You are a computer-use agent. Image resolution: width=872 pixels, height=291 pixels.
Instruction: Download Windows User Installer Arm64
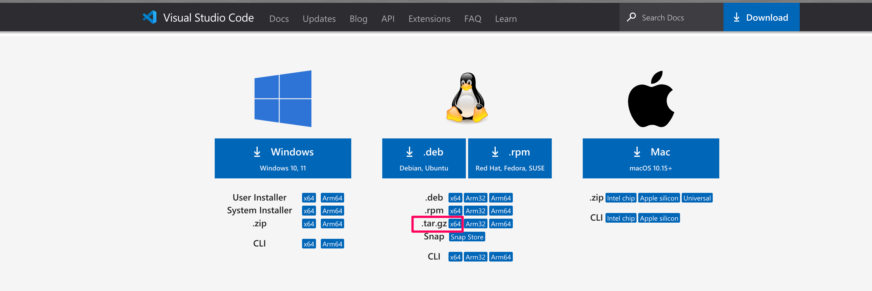(x=332, y=198)
